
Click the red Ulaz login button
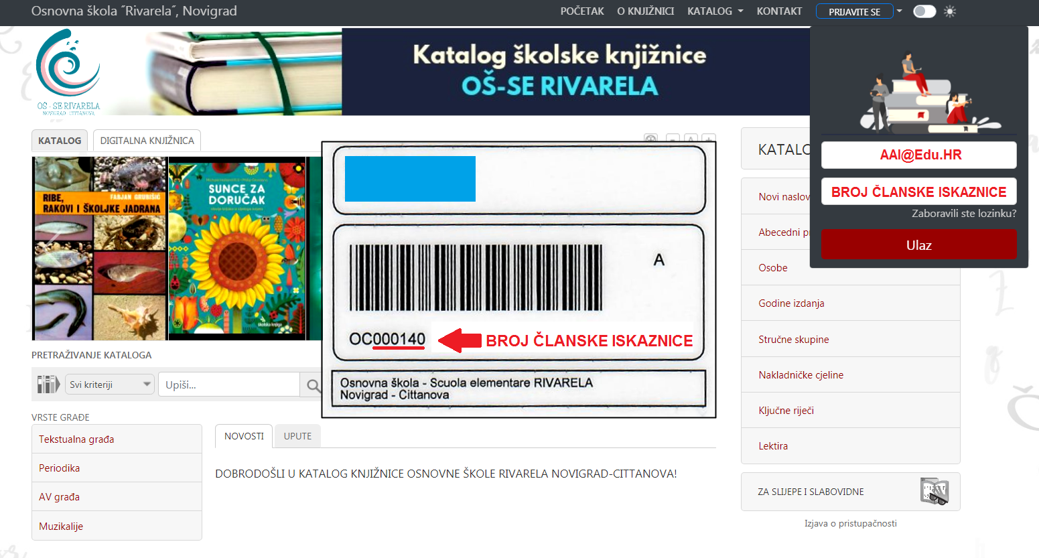click(918, 245)
